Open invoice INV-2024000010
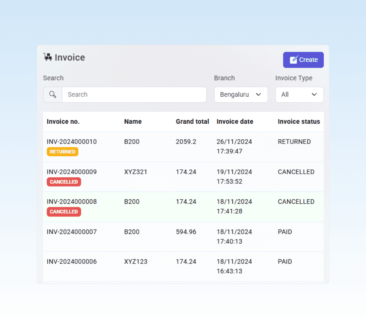Screen dimensions: 366x328 tap(72, 142)
